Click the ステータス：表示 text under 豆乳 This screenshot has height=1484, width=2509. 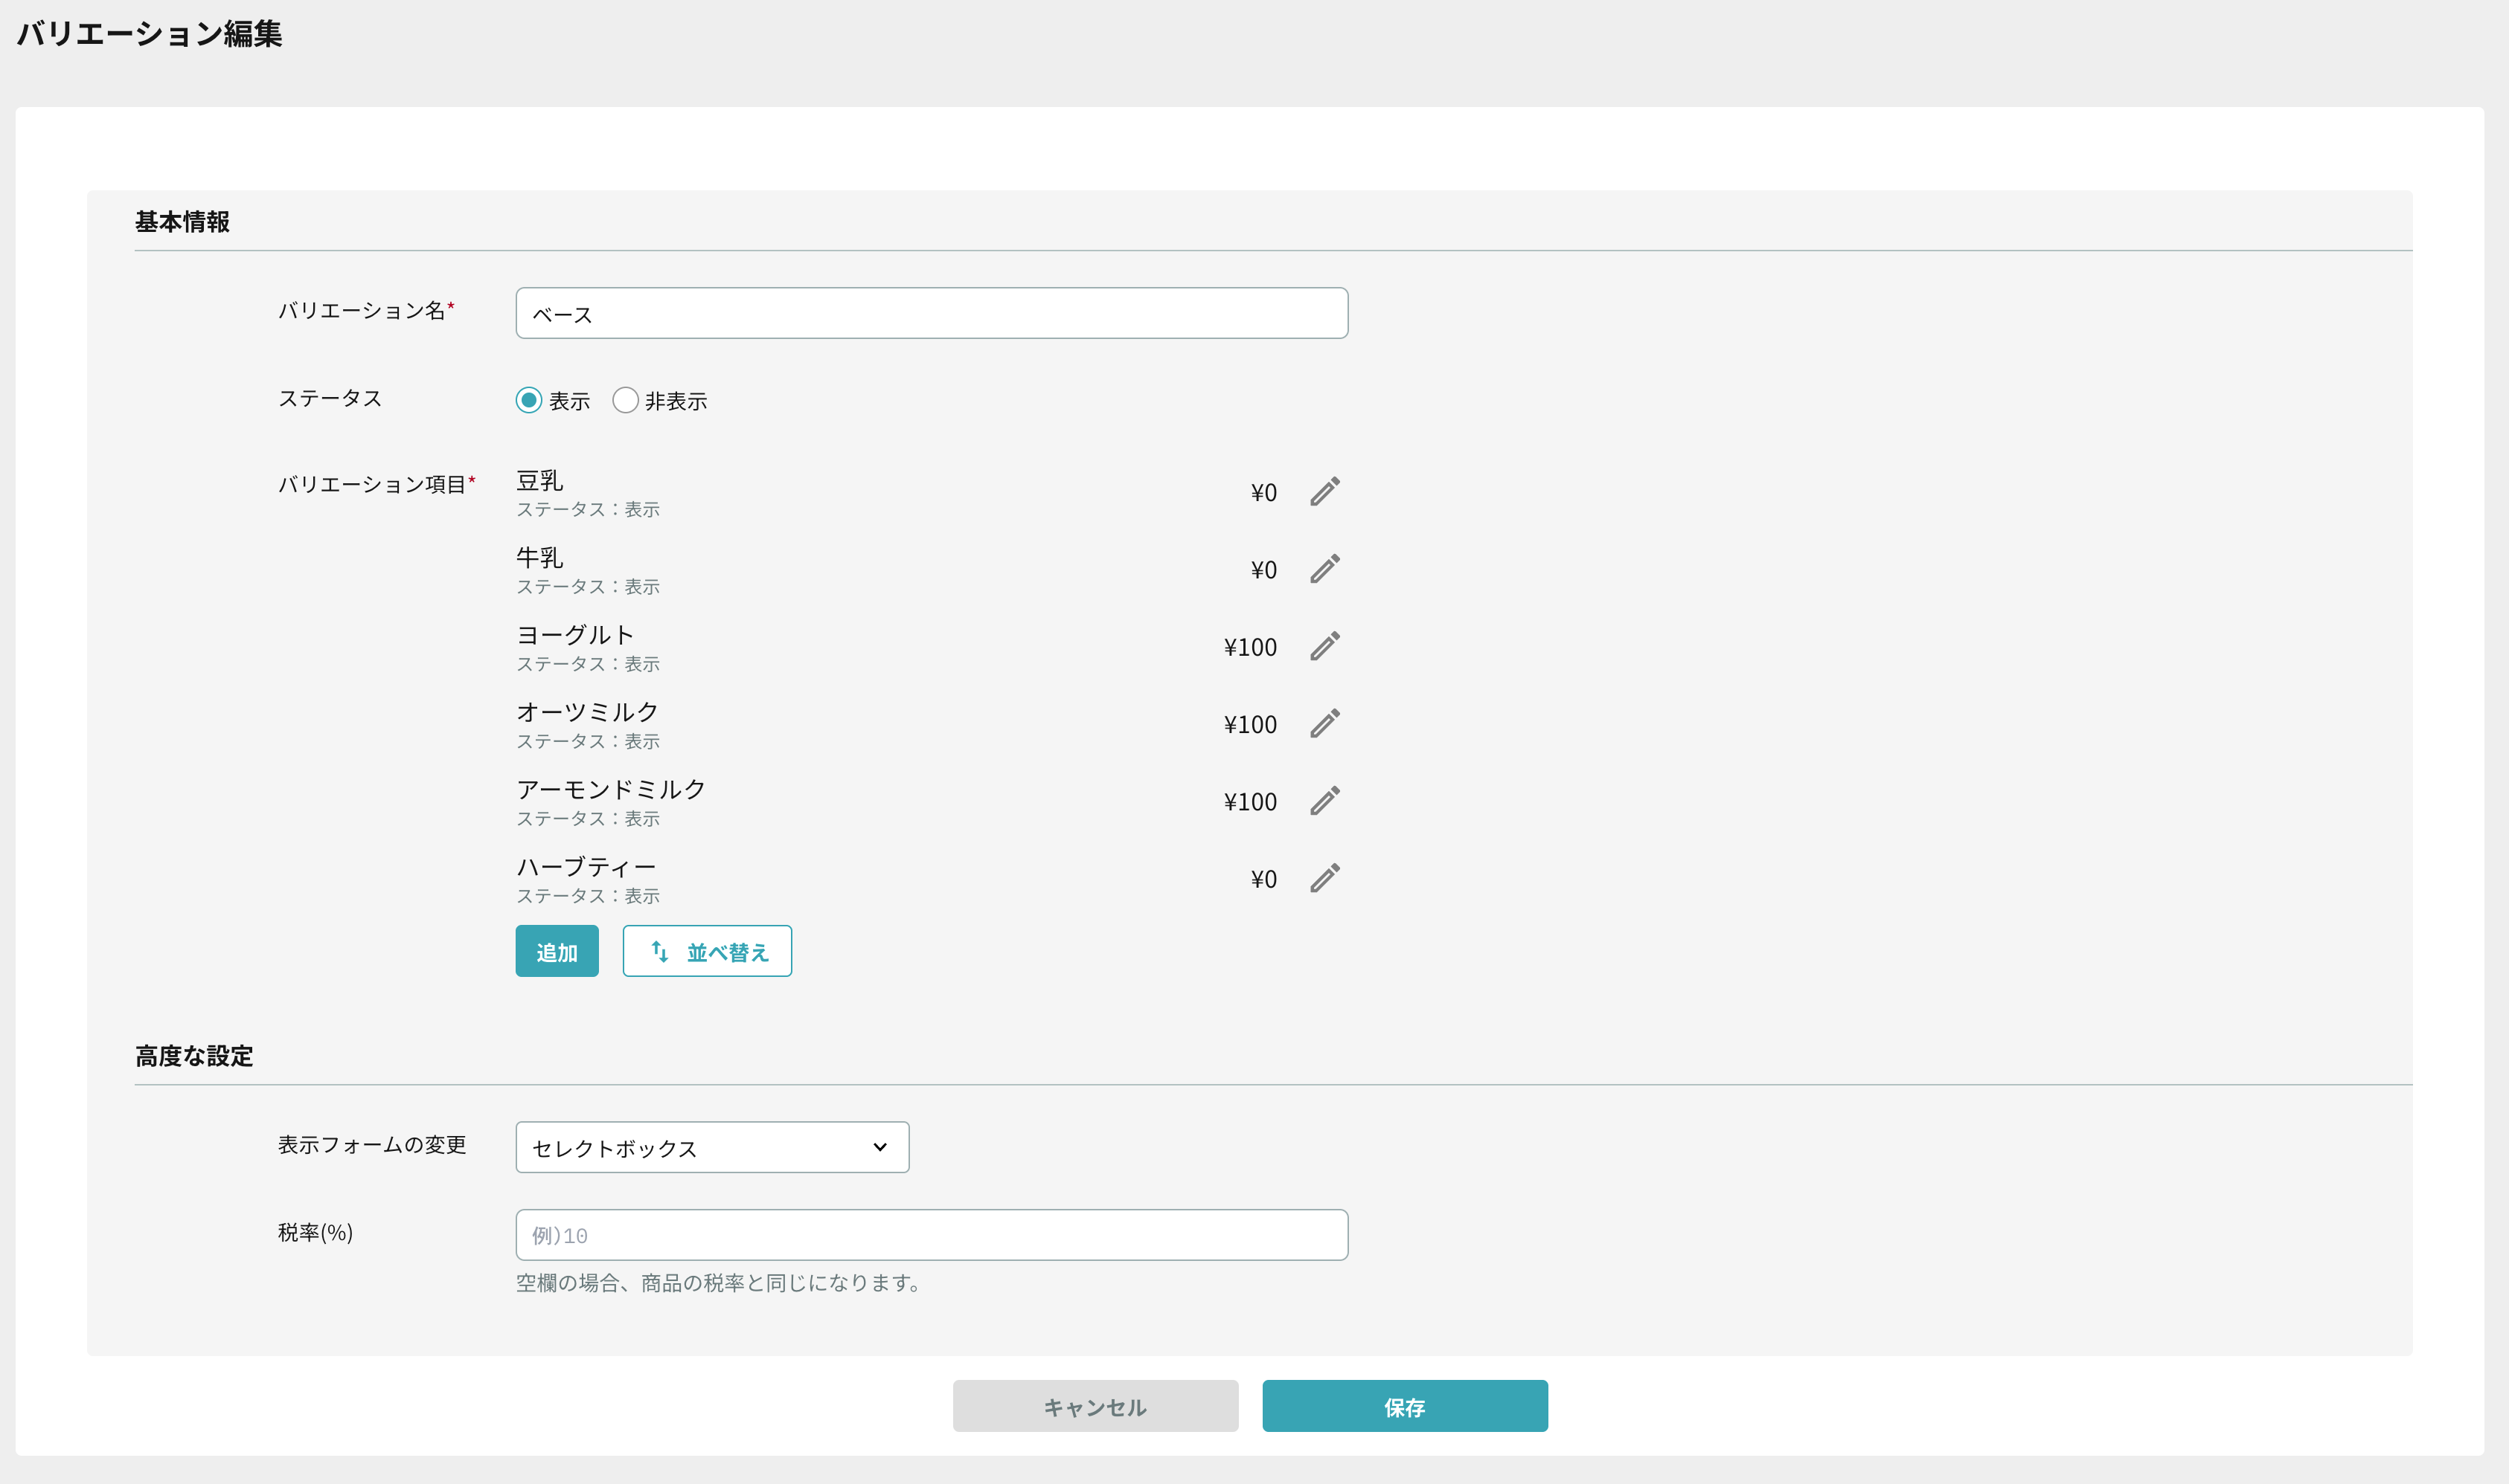(588, 509)
